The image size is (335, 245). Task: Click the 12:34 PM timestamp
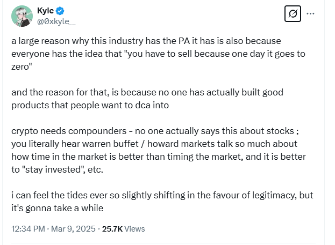28,229
